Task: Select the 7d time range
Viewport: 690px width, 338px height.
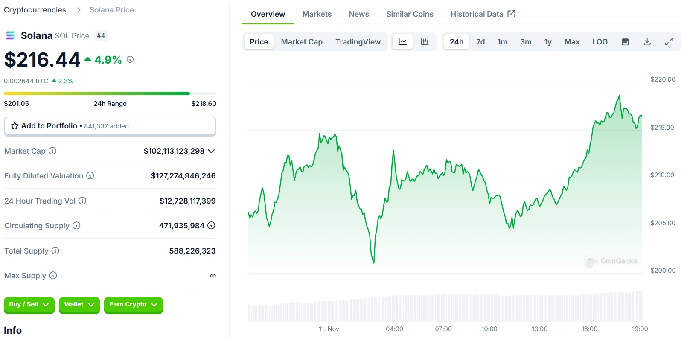Action: (x=480, y=41)
